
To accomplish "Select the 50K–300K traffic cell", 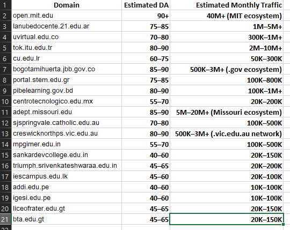I will pos(227,58).
